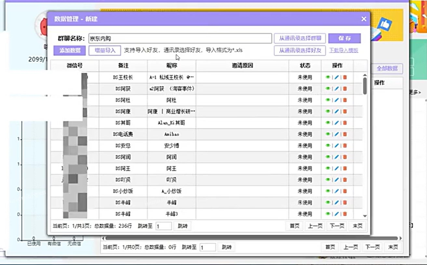Select the nickname cell 安少博

[171, 146]
